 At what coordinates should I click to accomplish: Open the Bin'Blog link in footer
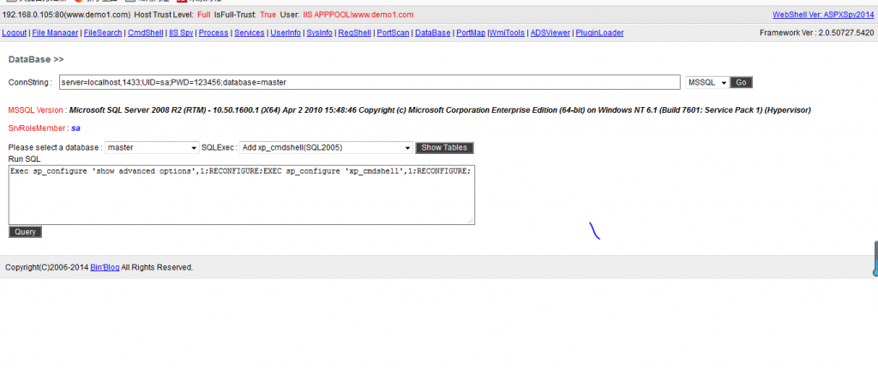pos(105,267)
